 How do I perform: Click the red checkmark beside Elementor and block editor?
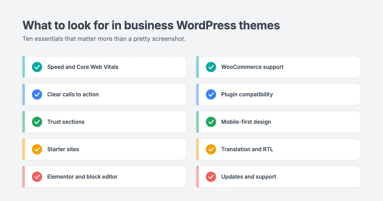click(37, 177)
